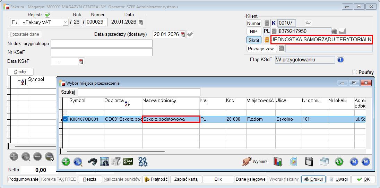The height and width of the screenshot is (188, 380).
Task: Click the Płatność button
Action: click(x=156, y=179)
